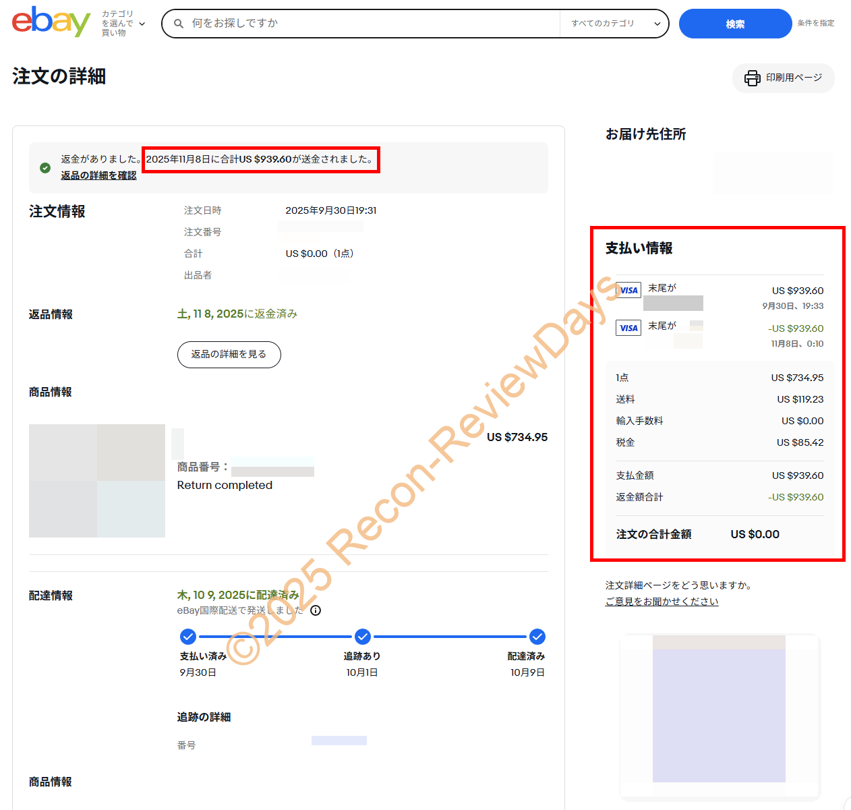The height and width of the screenshot is (810, 851).
Task: Click the 税金 US $85.42 amount
Action: (800, 442)
